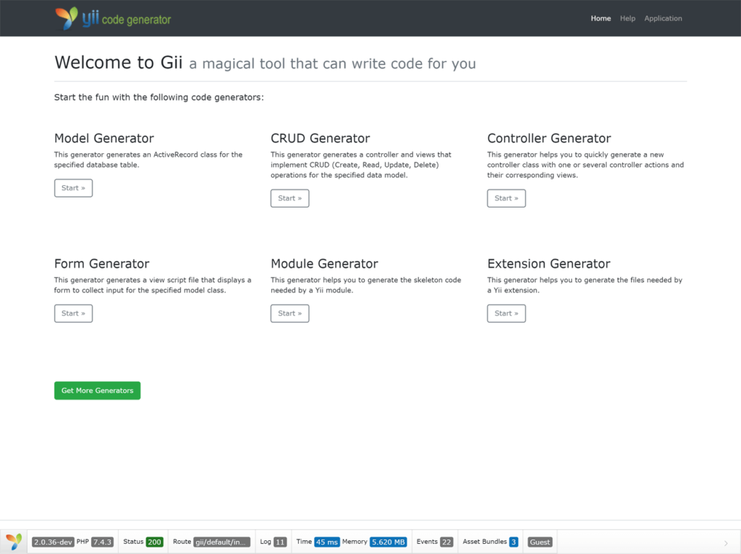Open the Status 200 debug panel
Image resolution: width=741 pixels, height=554 pixels.
pos(143,542)
